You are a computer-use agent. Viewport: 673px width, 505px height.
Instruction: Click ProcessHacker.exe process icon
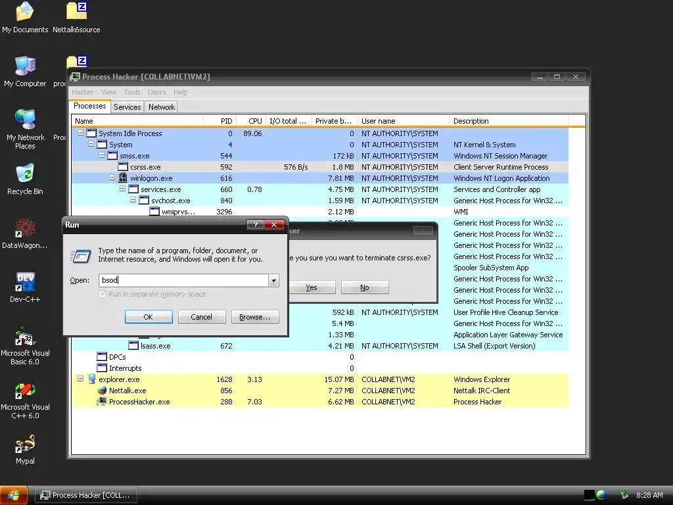click(102, 402)
